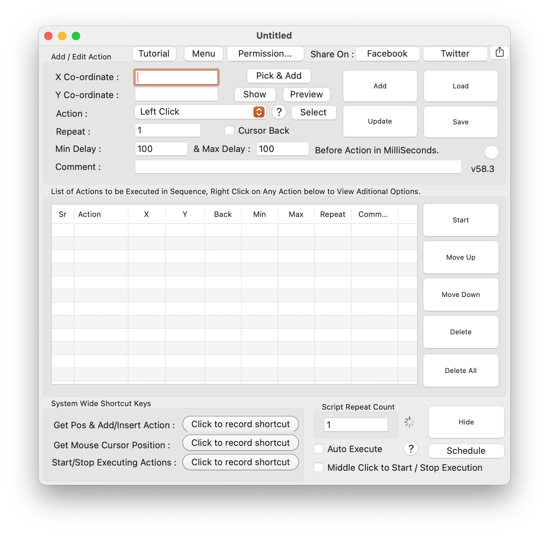Share on Facebook
Viewport: 549px width, 536px height.
point(387,54)
